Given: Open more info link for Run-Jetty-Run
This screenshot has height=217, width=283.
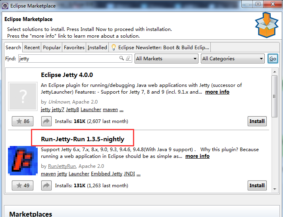Looking at the screenshot, I should tap(197, 156).
